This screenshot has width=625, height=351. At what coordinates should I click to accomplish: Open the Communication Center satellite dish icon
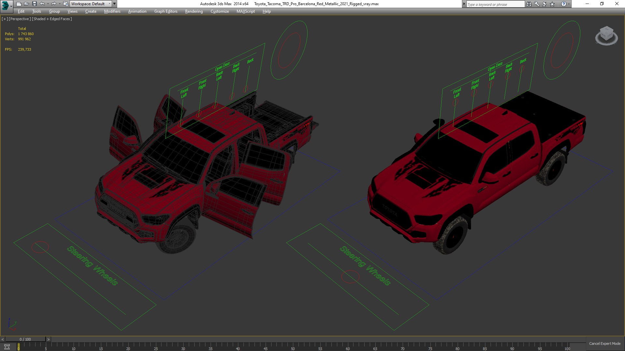pos(545,4)
